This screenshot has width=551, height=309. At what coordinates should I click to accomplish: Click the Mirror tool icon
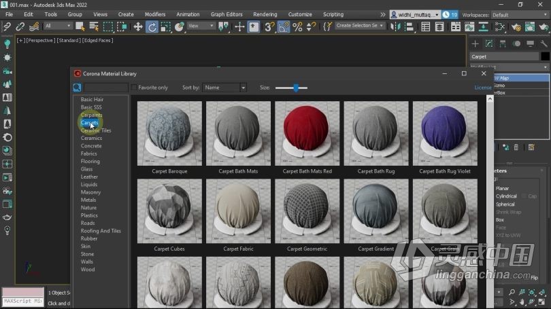[x=396, y=26]
